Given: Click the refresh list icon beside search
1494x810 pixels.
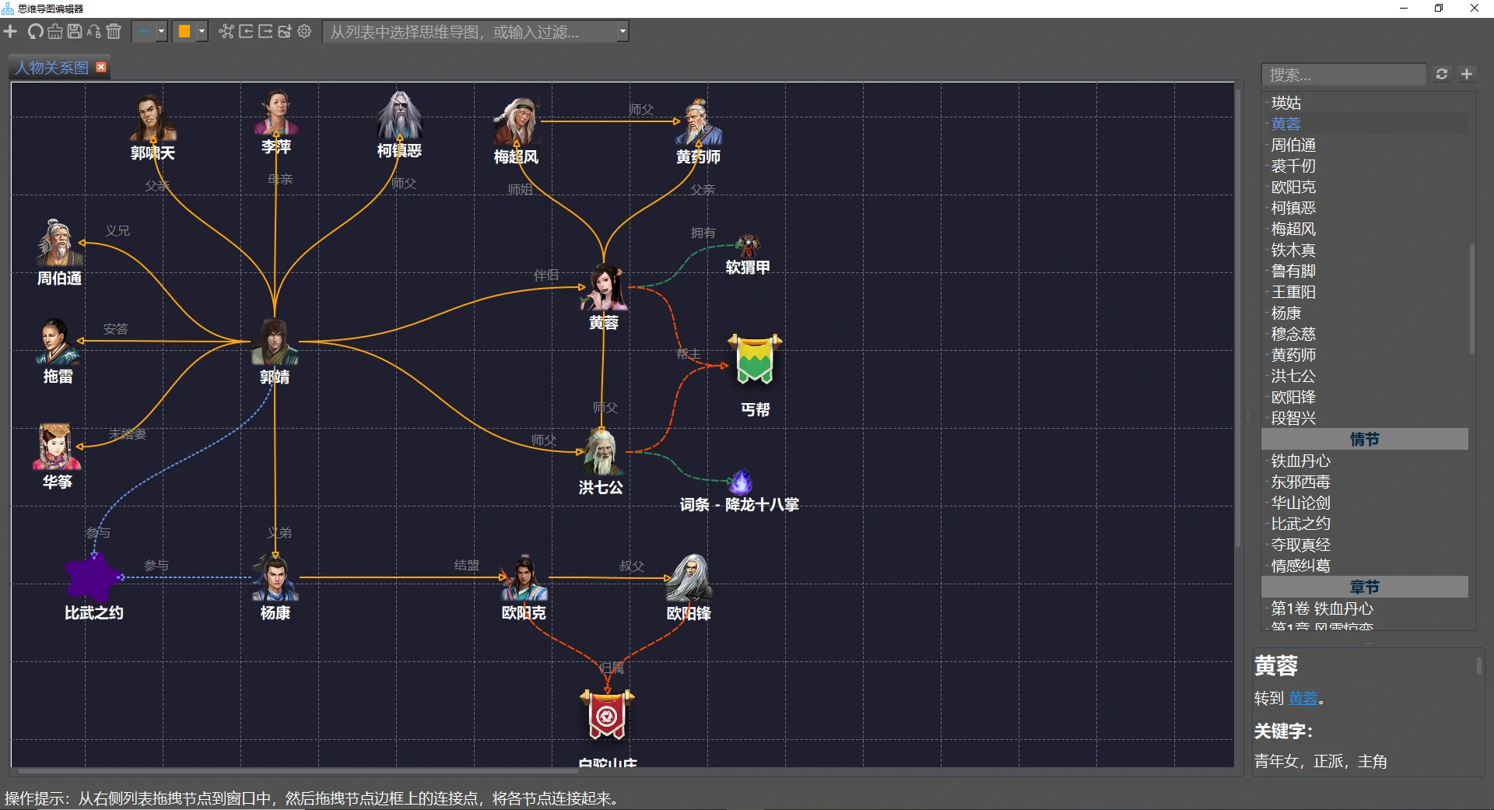Looking at the screenshot, I should [1442, 74].
